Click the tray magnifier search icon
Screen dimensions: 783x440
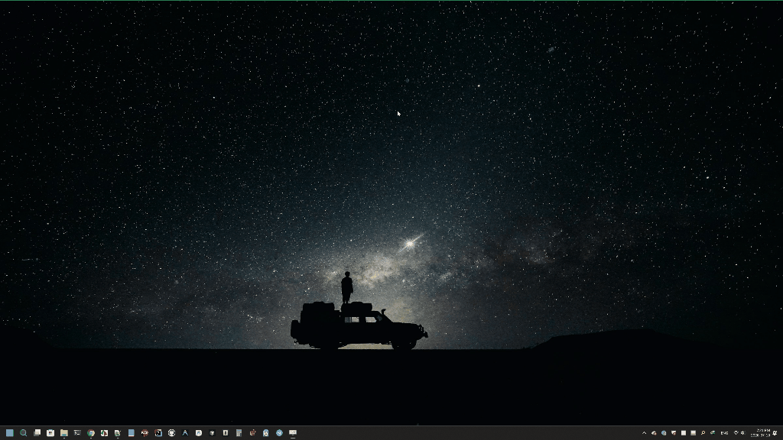point(703,433)
